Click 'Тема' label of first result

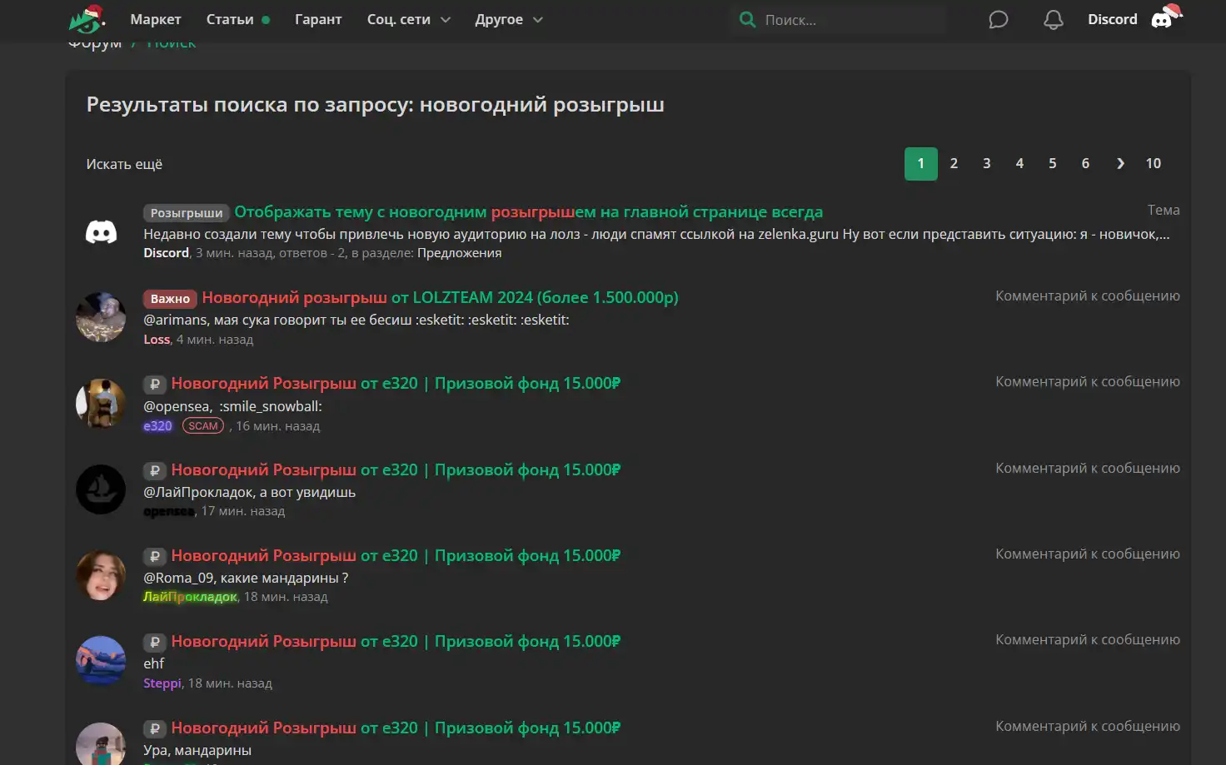point(1164,210)
